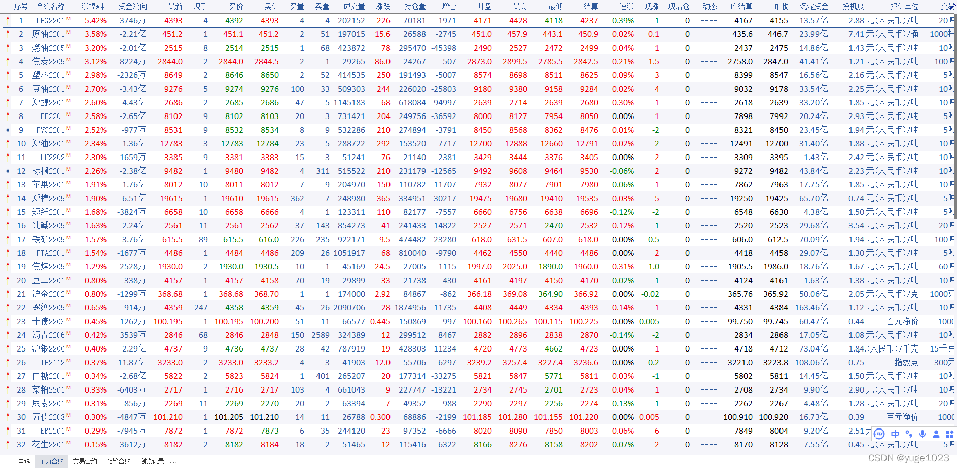Open iFLY toolbox grid icon

click(x=950, y=434)
